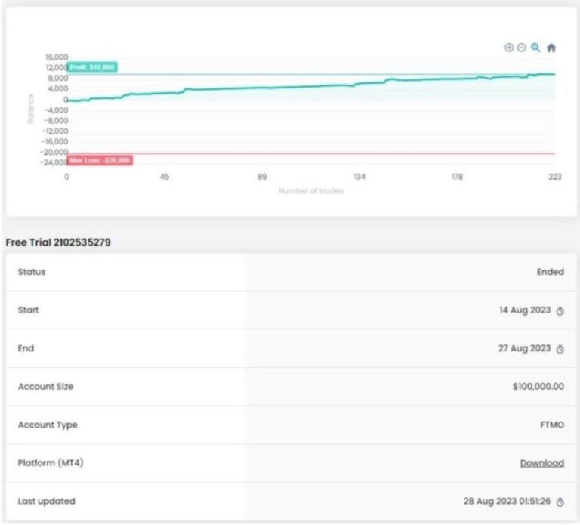Click the 27 Aug 2023 end date

(x=525, y=348)
